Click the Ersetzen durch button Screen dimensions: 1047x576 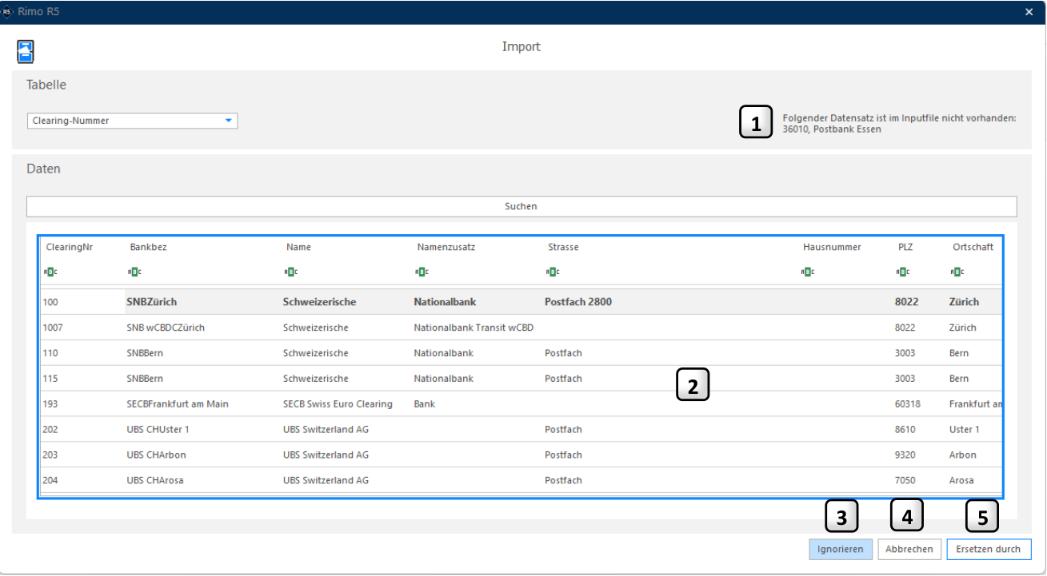989,549
